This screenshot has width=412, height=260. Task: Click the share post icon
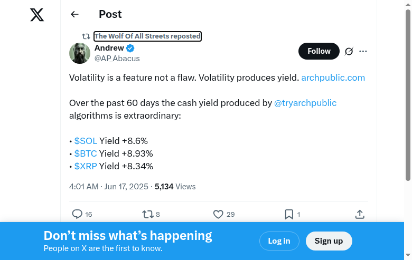[x=360, y=214]
